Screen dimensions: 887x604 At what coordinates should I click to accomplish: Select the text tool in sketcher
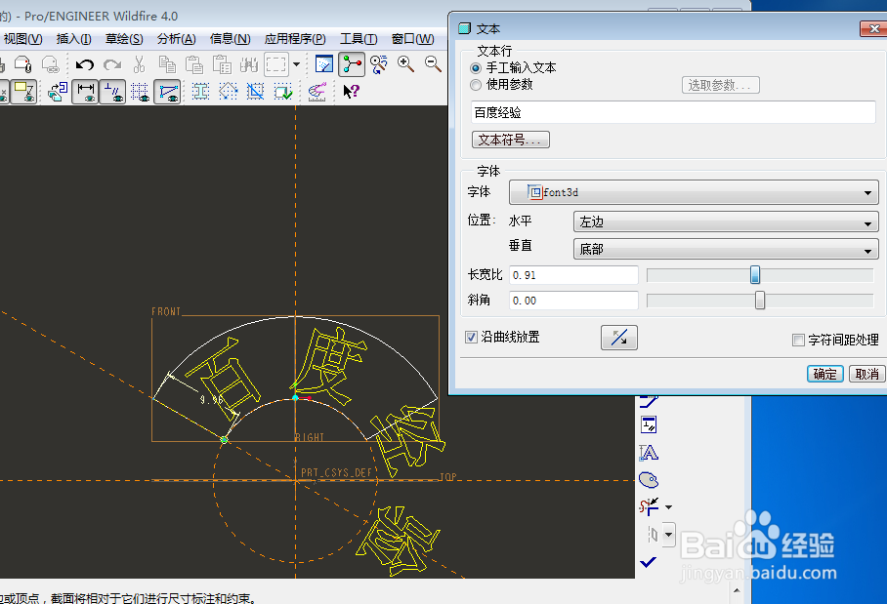(649, 452)
